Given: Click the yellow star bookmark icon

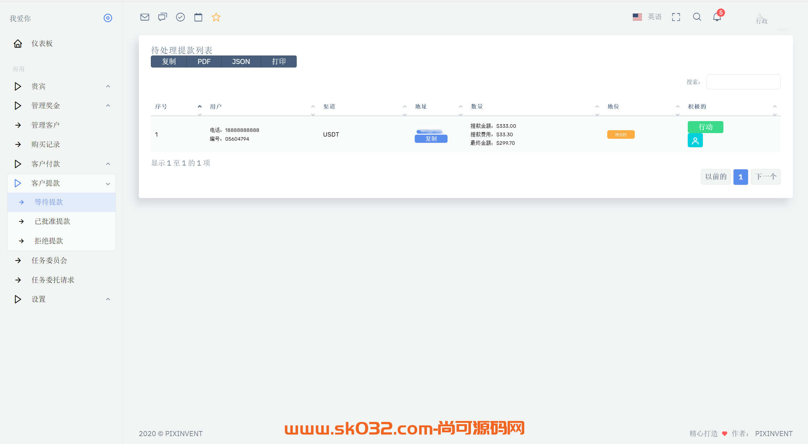Looking at the screenshot, I should tap(216, 17).
